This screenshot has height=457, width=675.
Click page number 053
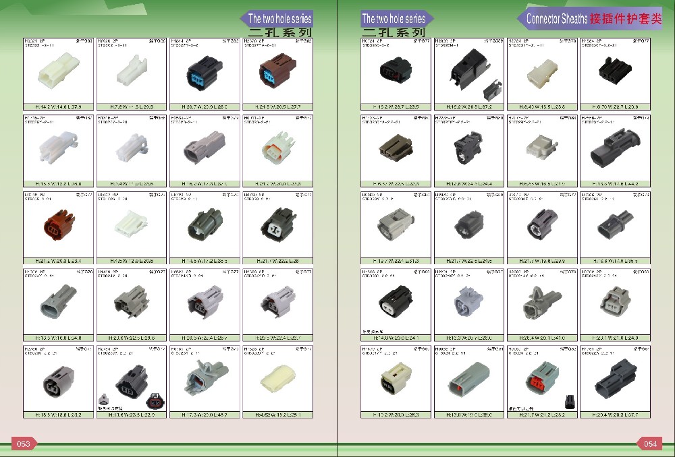tap(23, 444)
